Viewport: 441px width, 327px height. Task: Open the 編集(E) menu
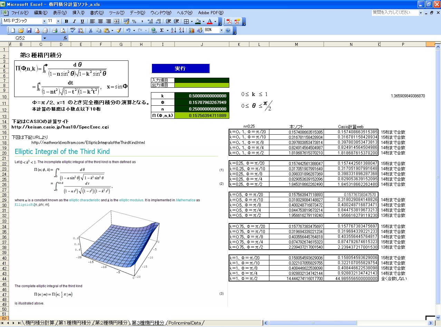coord(40,13)
